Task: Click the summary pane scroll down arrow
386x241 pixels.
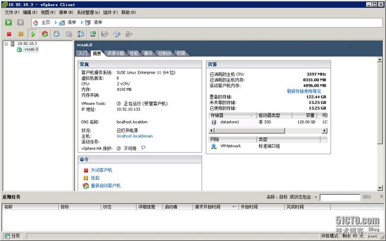Action: click(x=380, y=188)
